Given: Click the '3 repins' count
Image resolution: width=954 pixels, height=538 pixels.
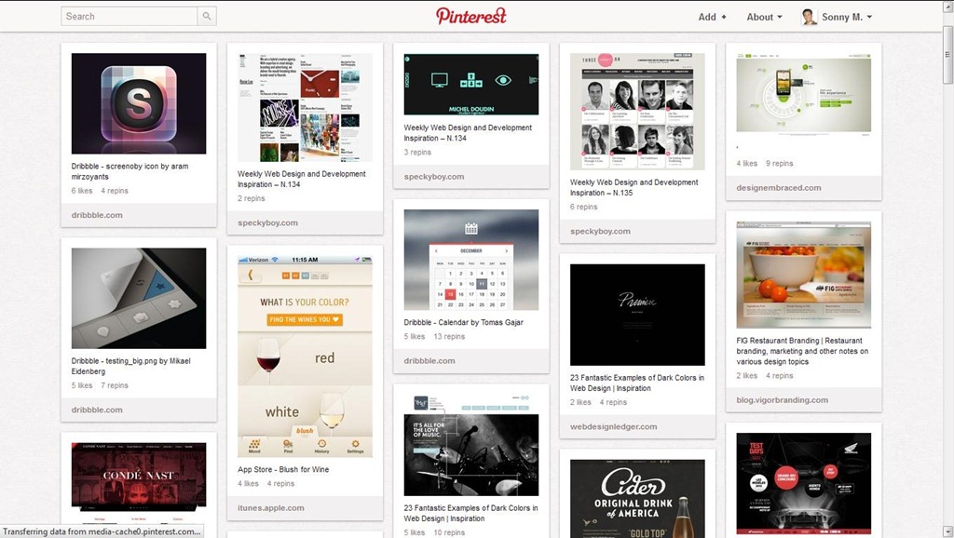Looking at the screenshot, I should [x=417, y=152].
